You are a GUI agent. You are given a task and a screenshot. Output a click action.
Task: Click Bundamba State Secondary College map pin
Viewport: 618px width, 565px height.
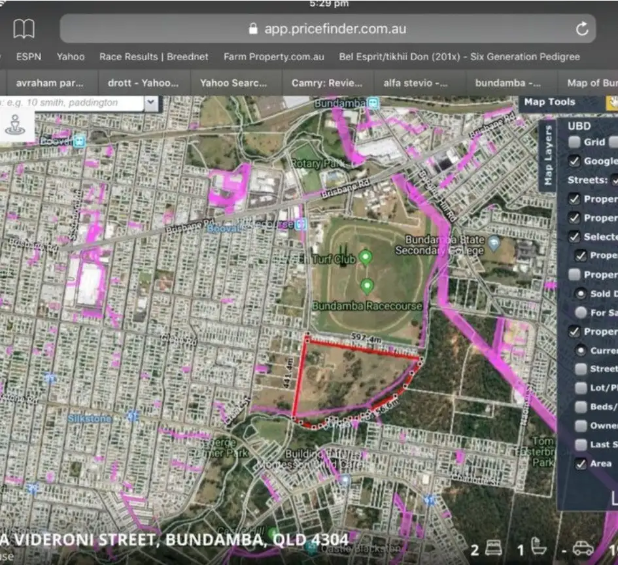pyautogui.click(x=494, y=243)
